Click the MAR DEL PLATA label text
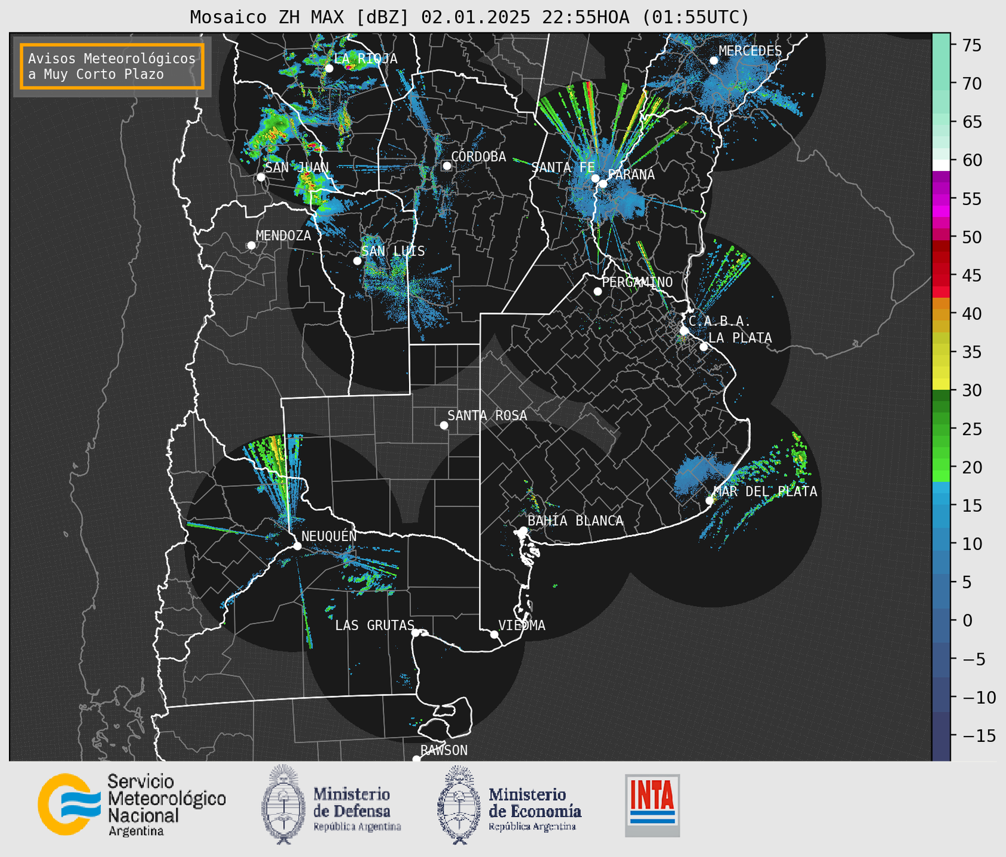 [766, 492]
